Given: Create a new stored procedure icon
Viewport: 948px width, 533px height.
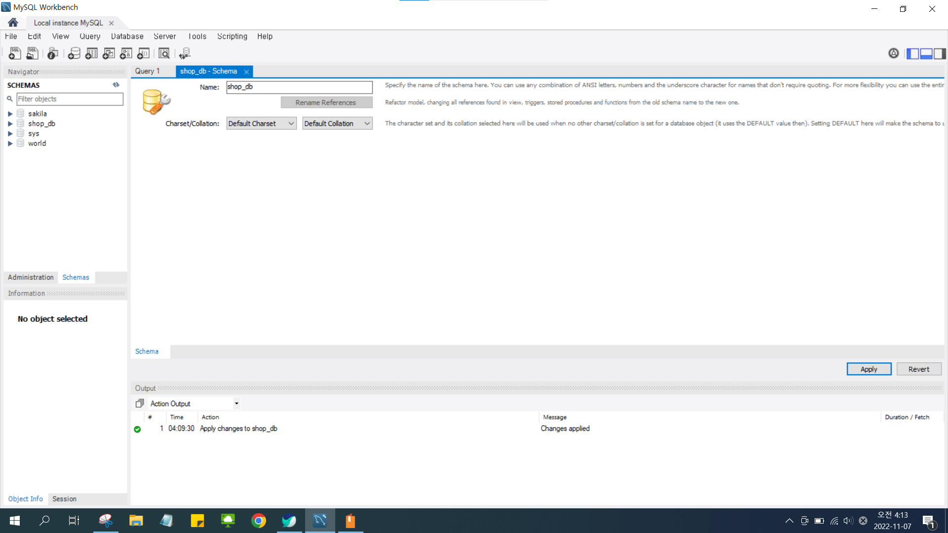Looking at the screenshot, I should [126, 53].
